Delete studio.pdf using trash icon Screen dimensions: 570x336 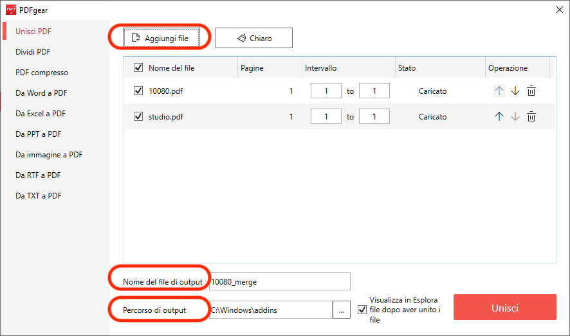coord(531,117)
